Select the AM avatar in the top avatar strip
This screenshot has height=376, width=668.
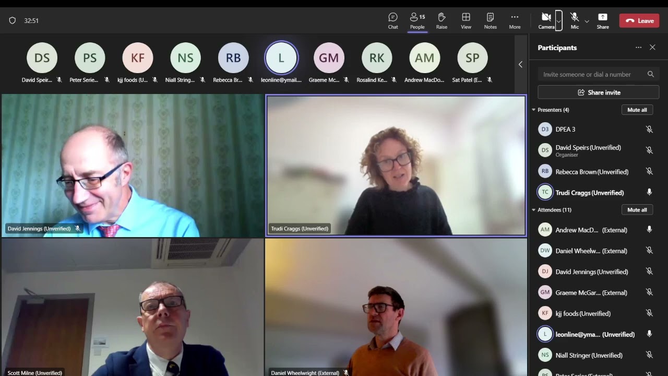pyautogui.click(x=425, y=57)
